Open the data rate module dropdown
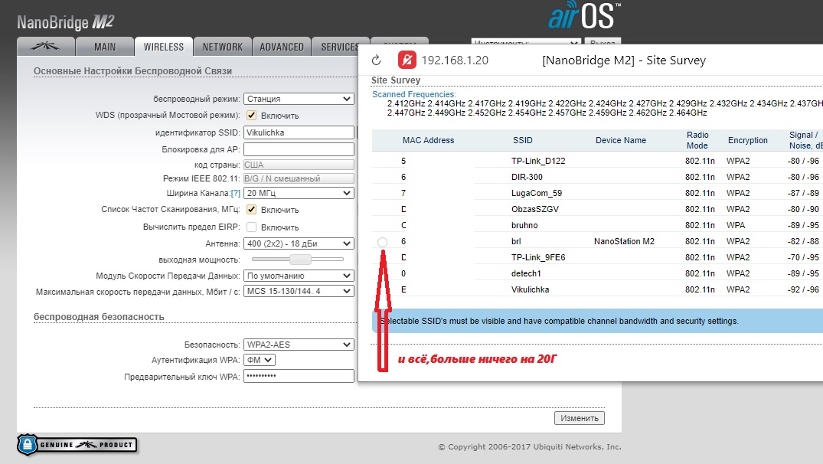 (x=299, y=276)
